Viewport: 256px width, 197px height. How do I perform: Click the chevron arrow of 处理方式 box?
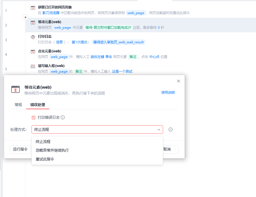tap(159, 129)
